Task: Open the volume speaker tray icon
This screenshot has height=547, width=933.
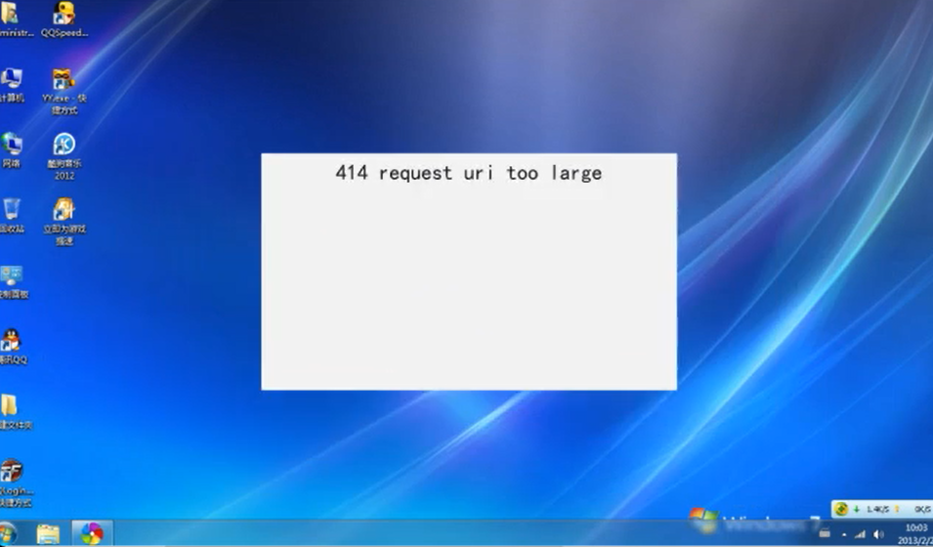Action: pyautogui.click(x=878, y=534)
